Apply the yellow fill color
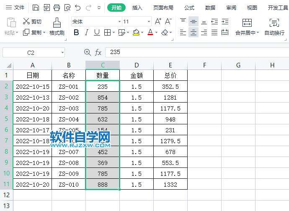 coord(136,33)
